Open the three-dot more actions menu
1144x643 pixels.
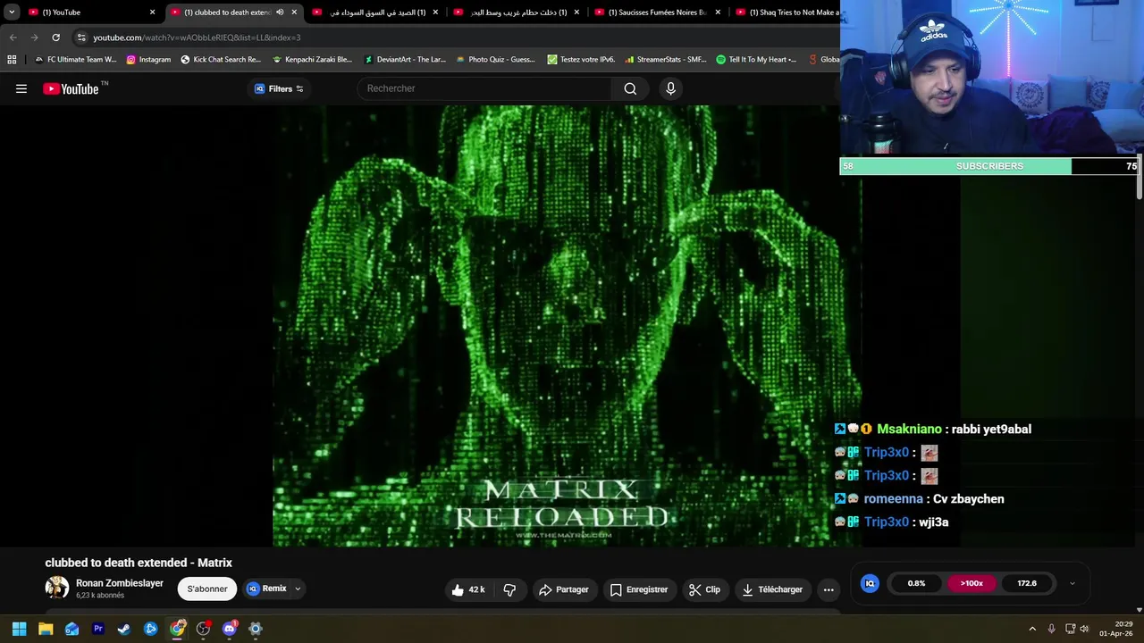829,589
